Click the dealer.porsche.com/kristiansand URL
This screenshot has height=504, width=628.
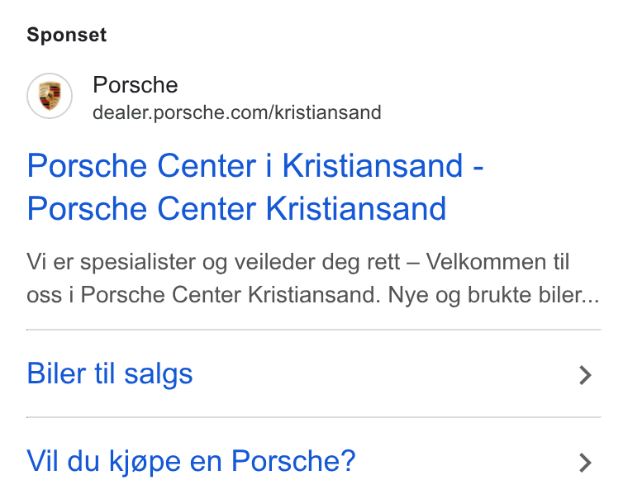[x=236, y=112]
